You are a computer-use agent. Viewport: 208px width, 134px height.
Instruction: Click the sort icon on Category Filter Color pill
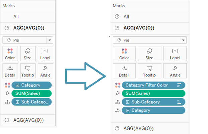click(x=179, y=85)
